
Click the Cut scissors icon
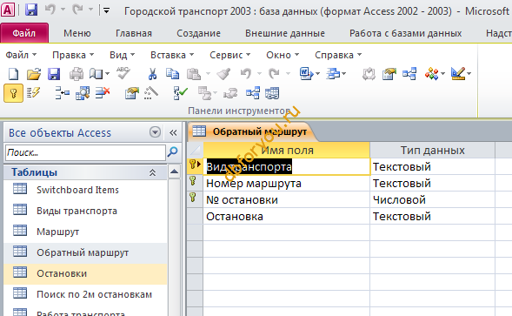tap(152, 74)
